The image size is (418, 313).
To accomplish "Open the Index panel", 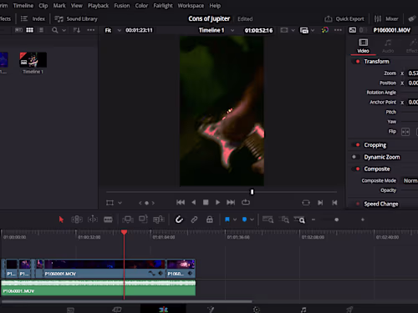I will tap(33, 18).
